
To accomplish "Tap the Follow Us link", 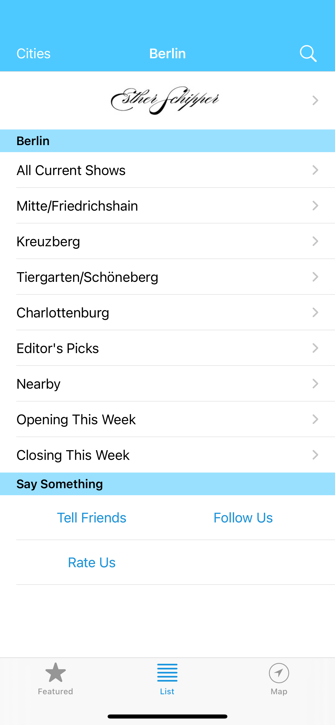I will point(243,518).
